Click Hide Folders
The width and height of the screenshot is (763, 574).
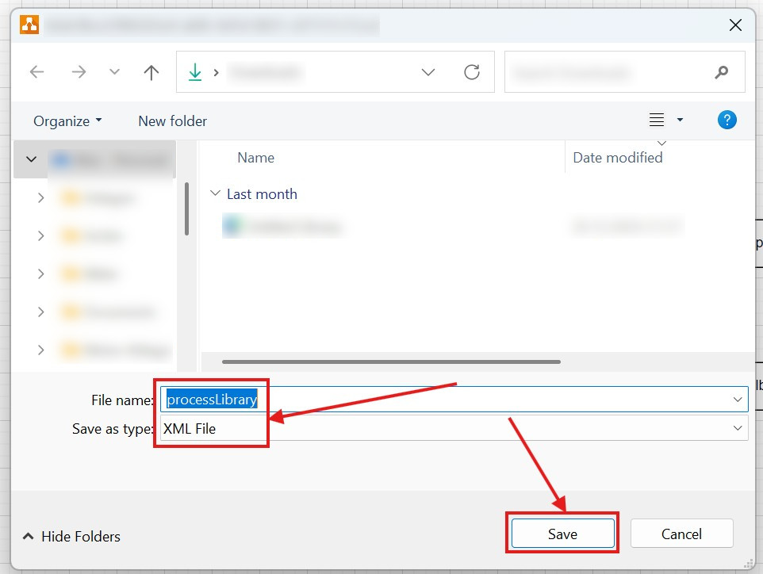point(71,537)
